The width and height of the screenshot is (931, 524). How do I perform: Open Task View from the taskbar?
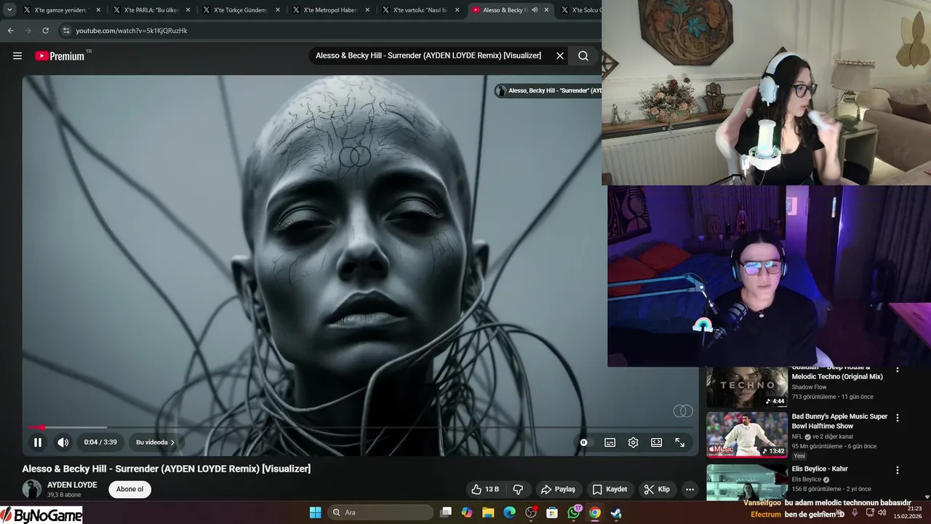point(447,512)
